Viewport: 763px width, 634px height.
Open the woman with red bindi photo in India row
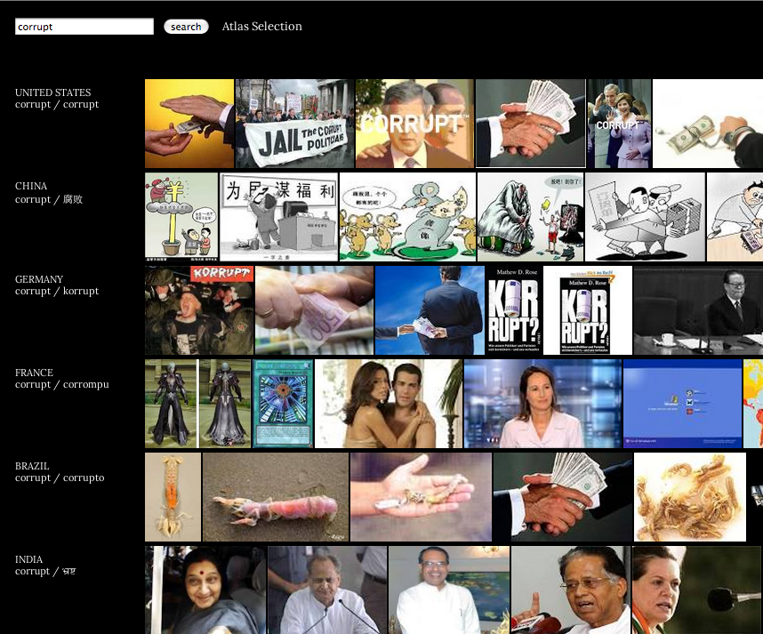coord(205,590)
